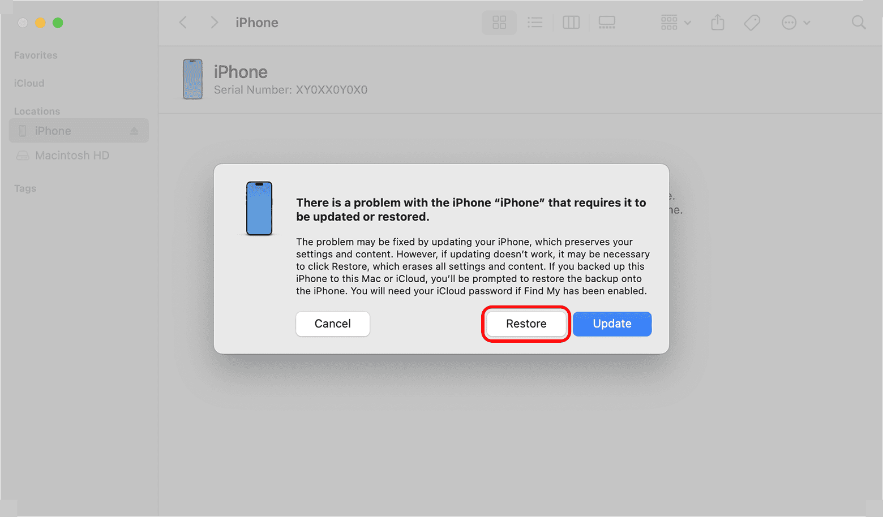Open the Share toolbar button
The image size is (883, 517).
718,23
